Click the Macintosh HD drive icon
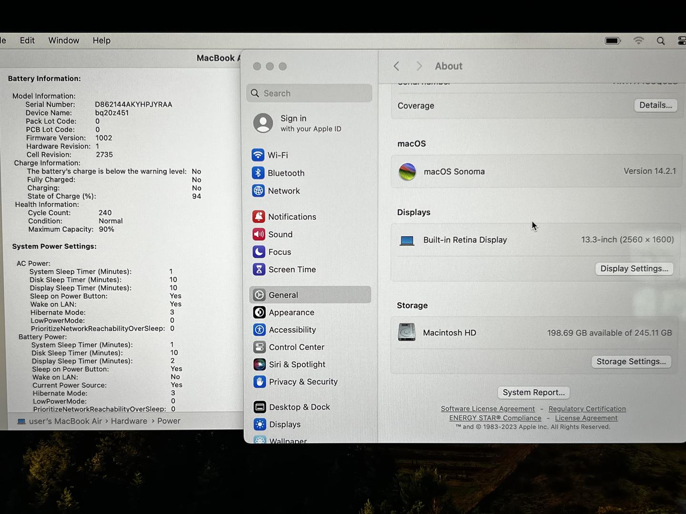Image resolution: width=686 pixels, height=514 pixels. tap(406, 332)
